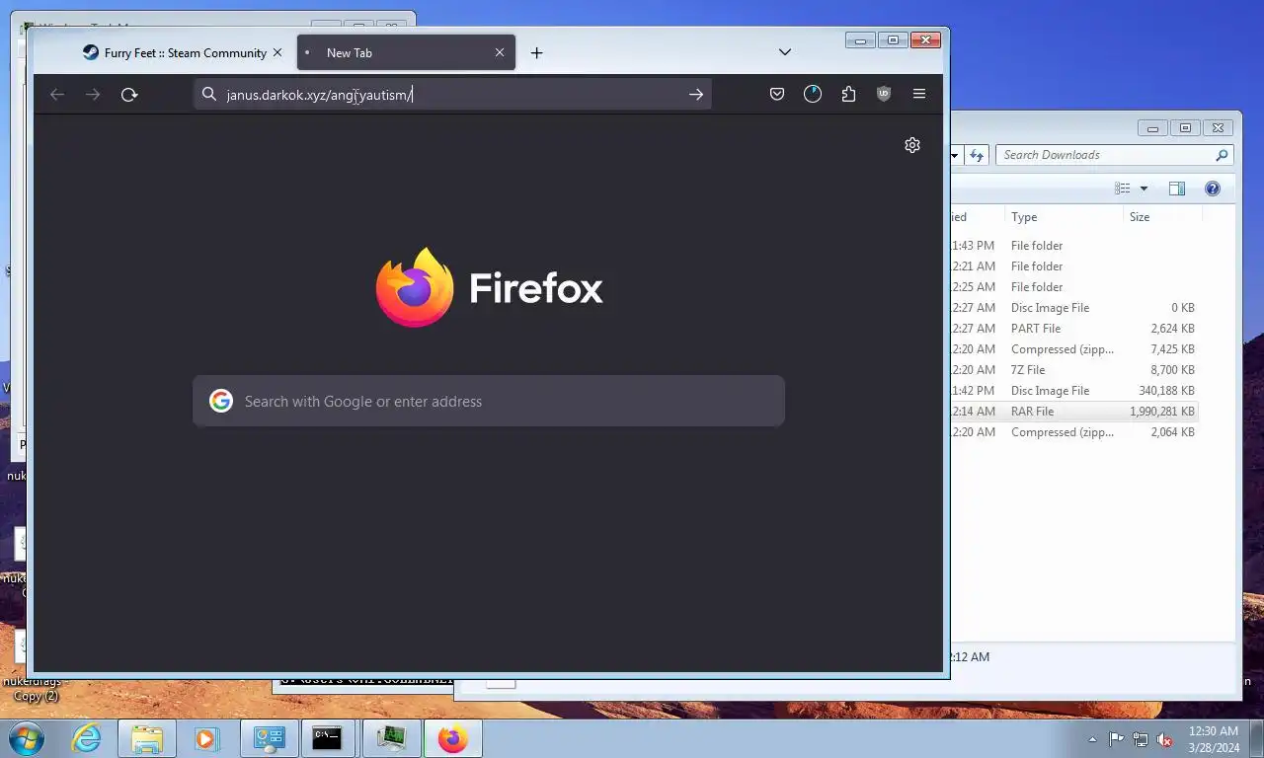The image size is (1264, 758).
Task: Select the 2:25 AM File folder row
Action: [1074, 287]
